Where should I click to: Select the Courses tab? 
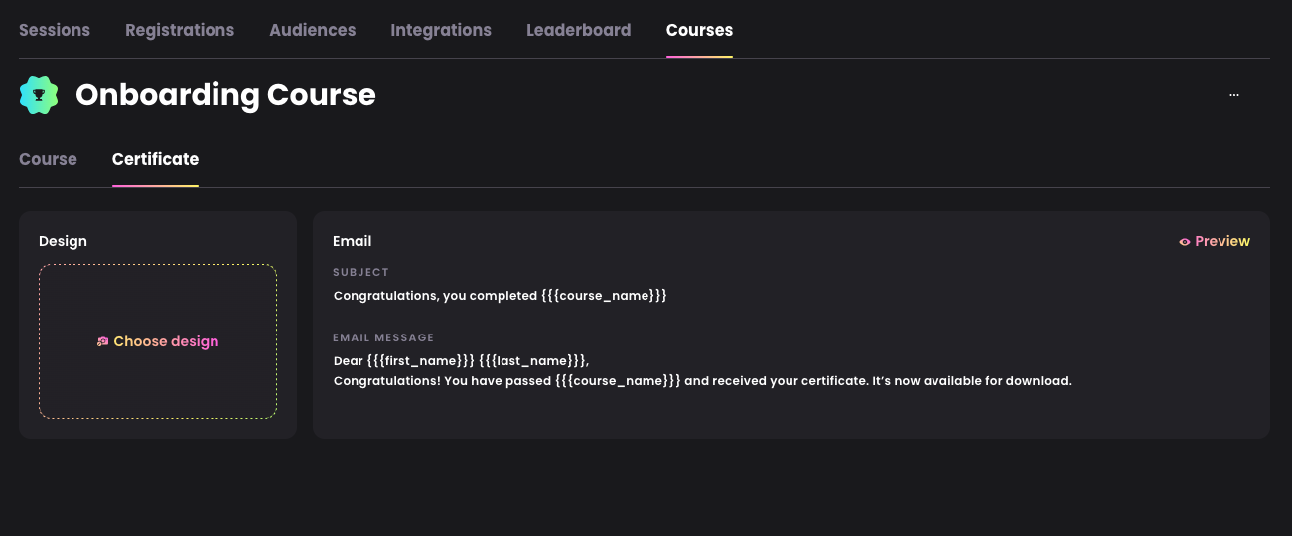click(x=699, y=30)
